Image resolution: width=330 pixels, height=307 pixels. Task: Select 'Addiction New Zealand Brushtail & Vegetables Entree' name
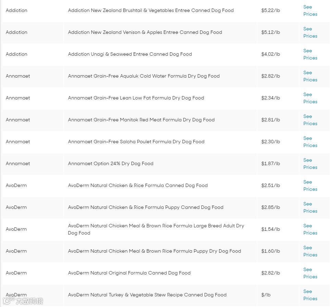(x=151, y=10)
